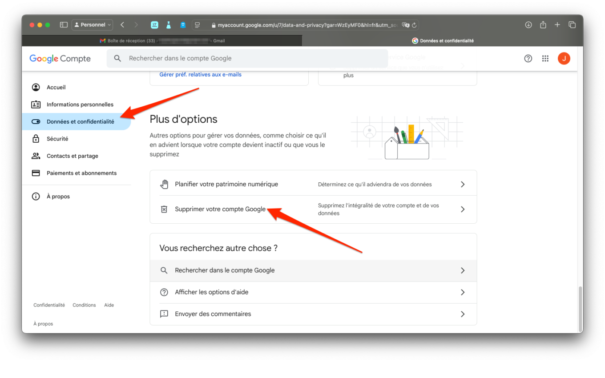Image resolution: width=605 pixels, height=378 pixels.
Task: Toggle the Safari sidebar button
Action: click(64, 25)
